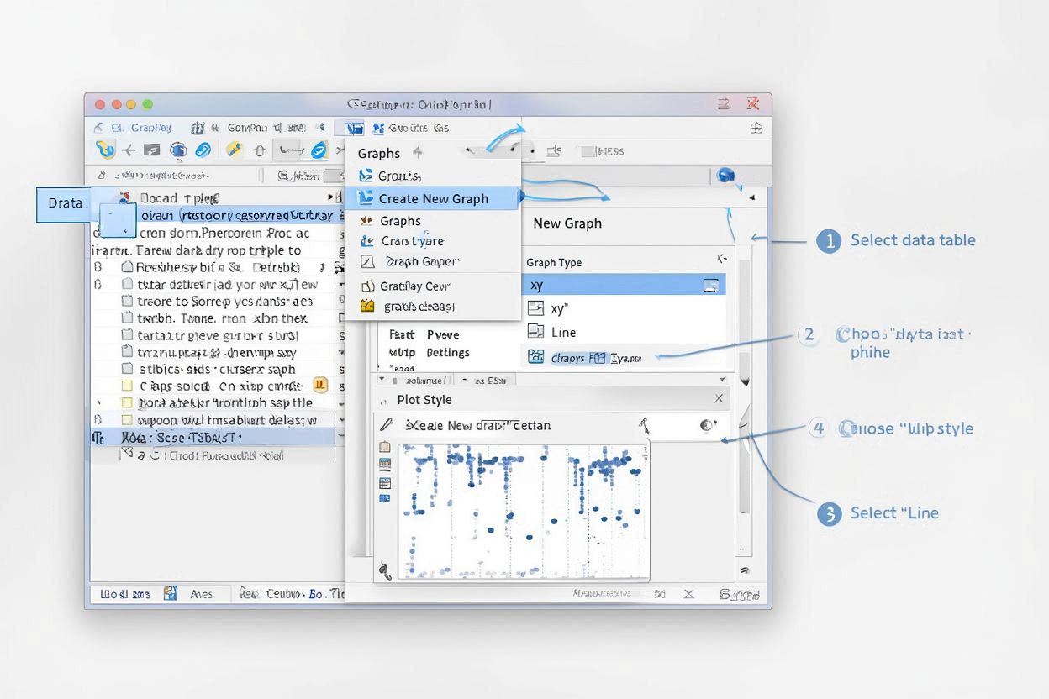Select the highlighted xy graph type row
Viewport: 1049px width, 699px height.
(622, 285)
